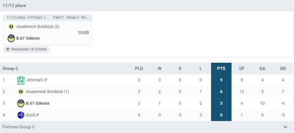Sort standings by PTS column
The image size is (294, 133).
pyautogui.click(x=221, y=68)
